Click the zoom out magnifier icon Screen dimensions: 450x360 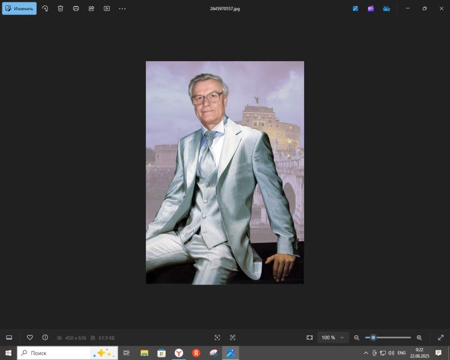(x=356, y=338)
